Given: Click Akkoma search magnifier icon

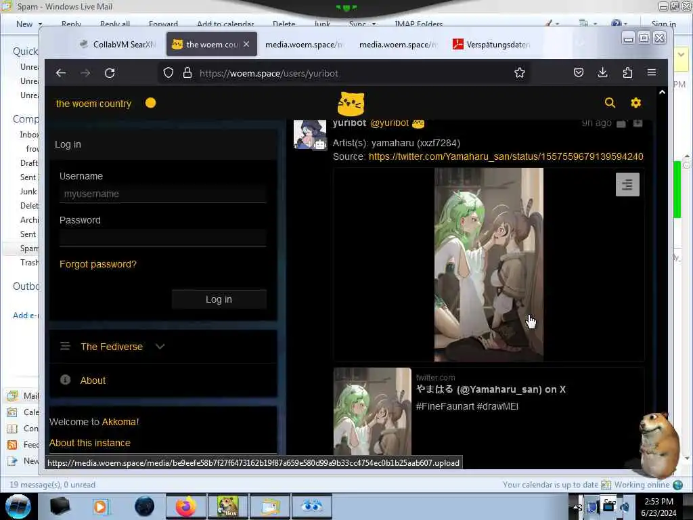Looking at the screenshot, I should pyautogui.click(x=610, y=103).
